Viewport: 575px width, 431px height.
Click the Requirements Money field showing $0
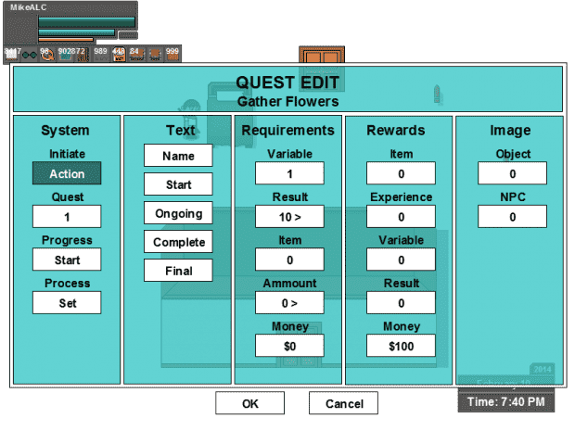point(289,346)
